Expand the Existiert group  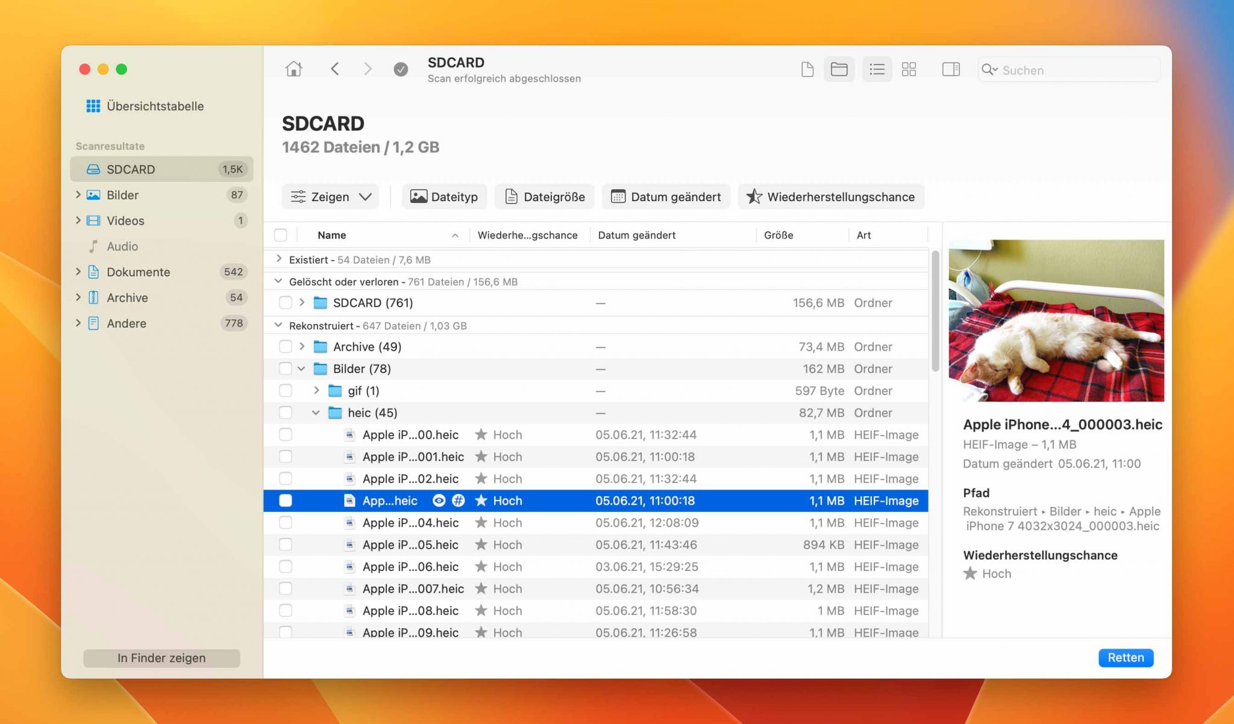278,259
